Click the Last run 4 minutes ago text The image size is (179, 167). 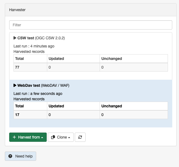point(34,46)
